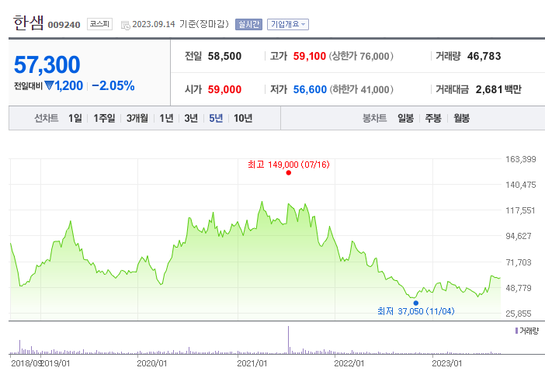
Task: Click the 하한가 41,000 text
Action: pos(361,89)
